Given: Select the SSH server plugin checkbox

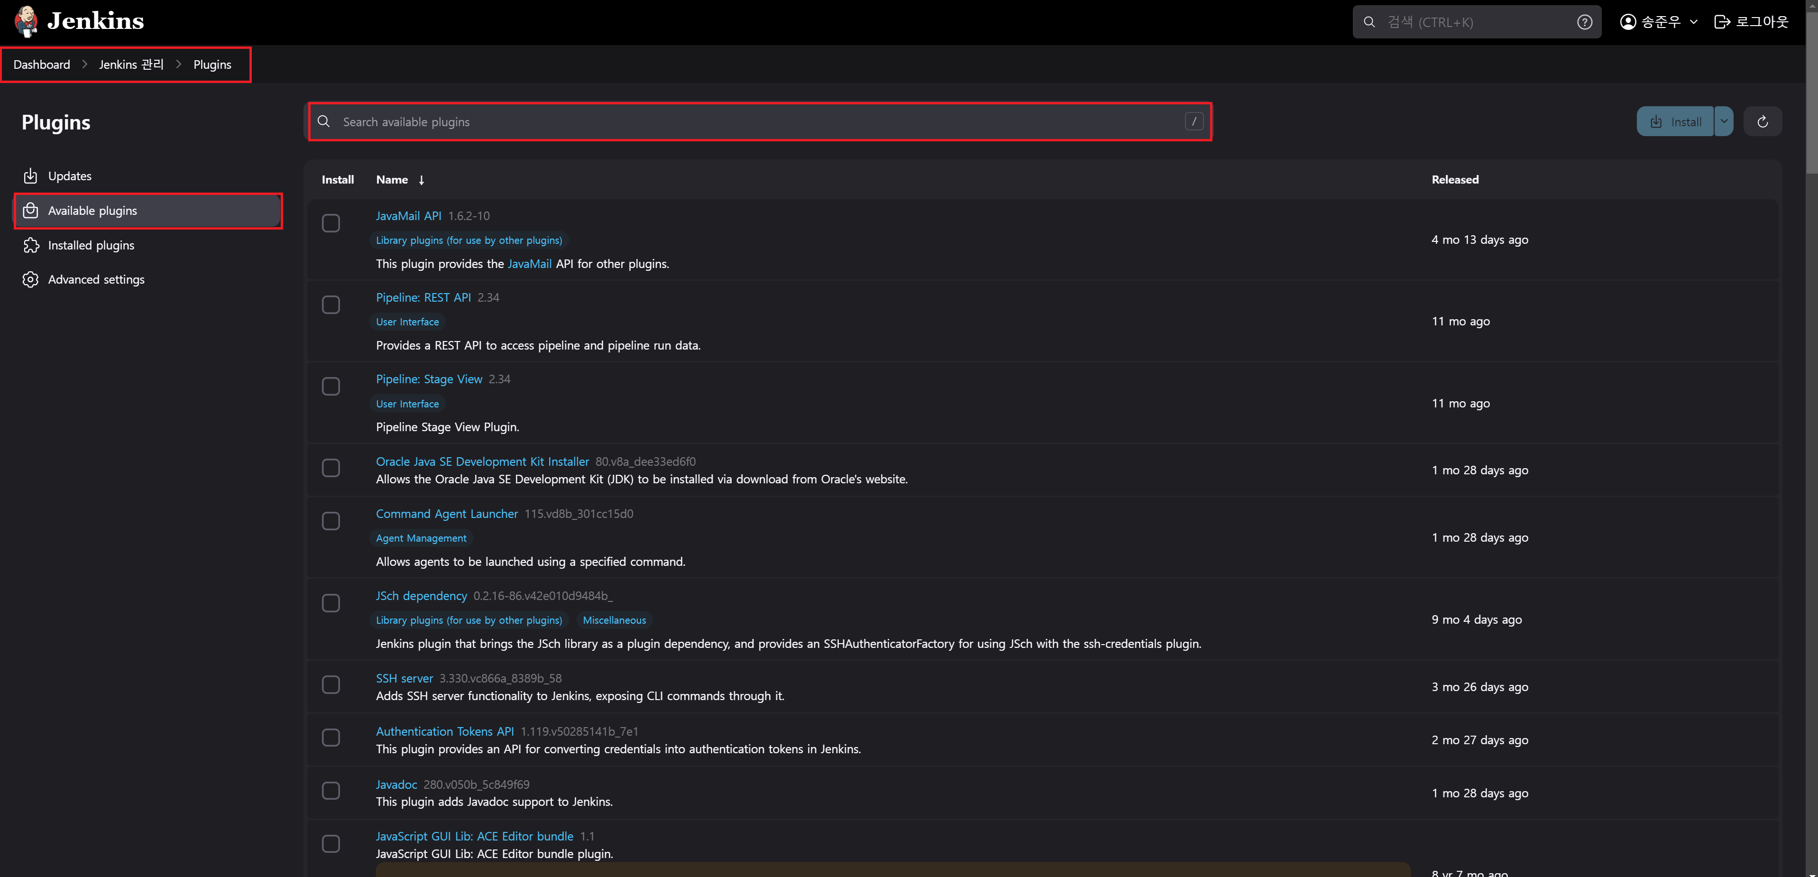Looking at the screenshot, I should 331,685.
